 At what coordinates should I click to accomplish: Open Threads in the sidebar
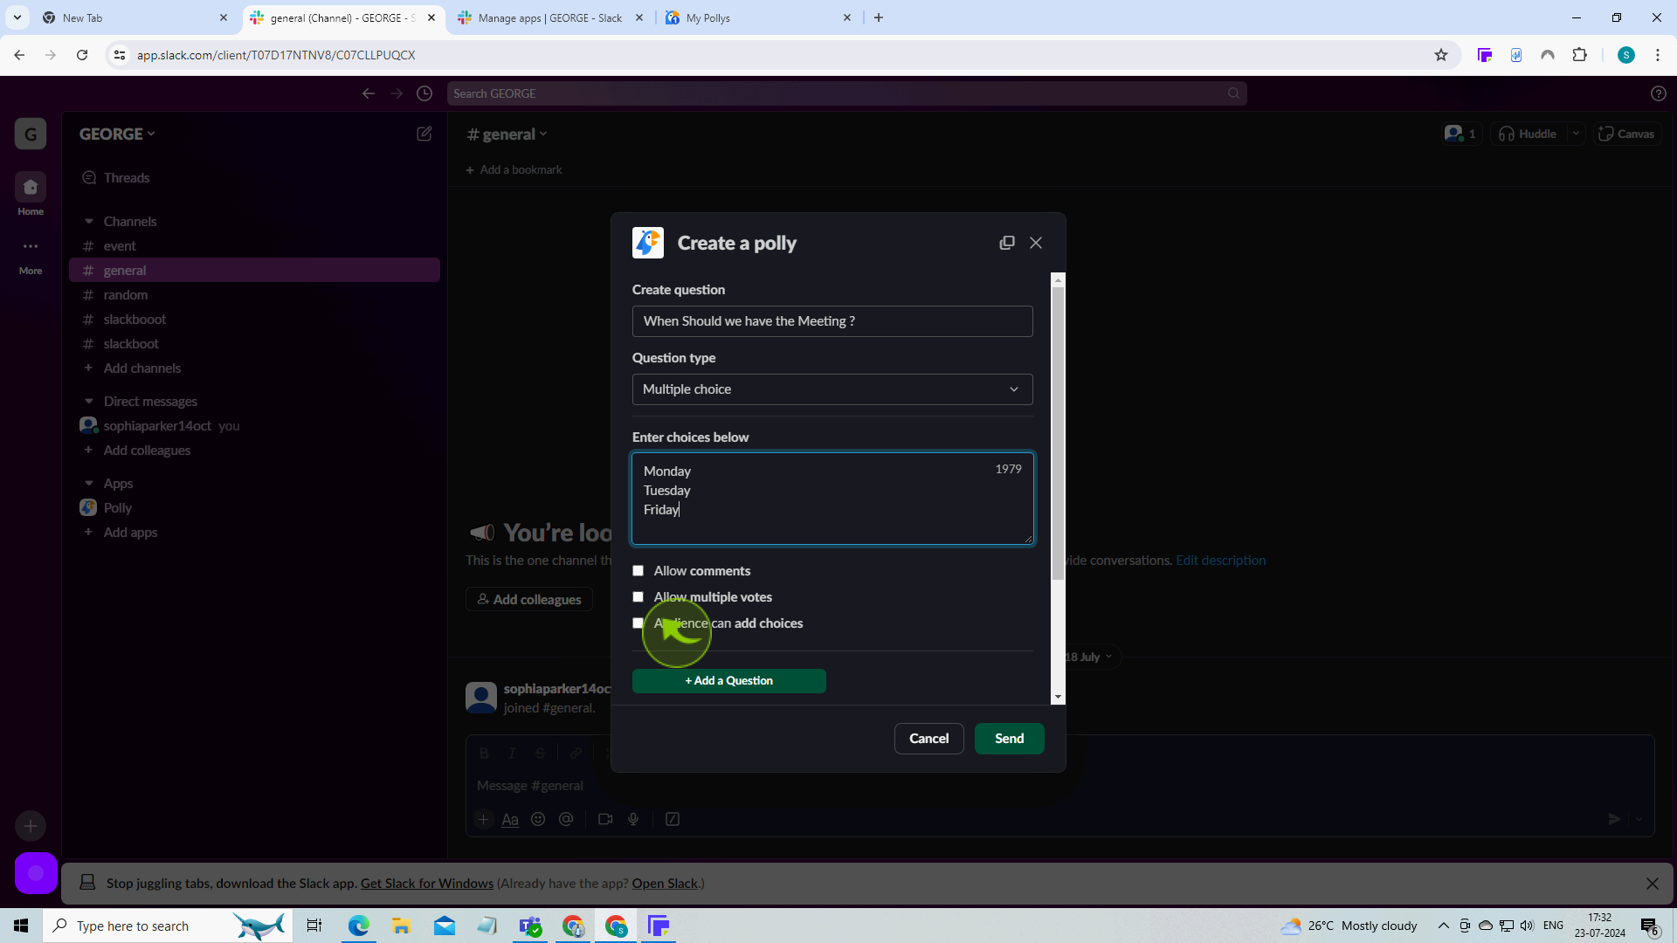(127, 178)
